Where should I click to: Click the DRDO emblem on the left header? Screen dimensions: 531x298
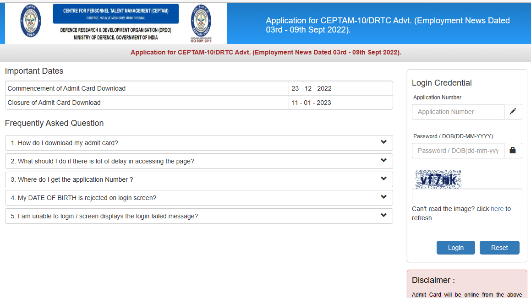[x=32, y=21]
